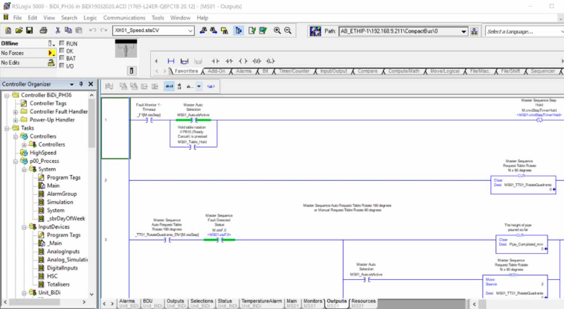Open the XH01_Speed.stsCV search dropdown

coord(190,31)
